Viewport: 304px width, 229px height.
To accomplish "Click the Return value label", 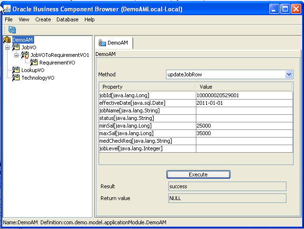I will (x=115, y=198).
